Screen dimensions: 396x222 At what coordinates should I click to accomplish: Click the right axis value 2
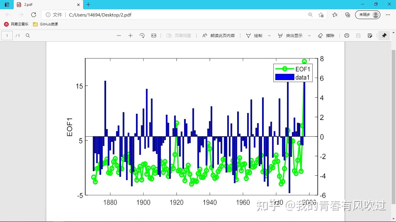(322, 117)
